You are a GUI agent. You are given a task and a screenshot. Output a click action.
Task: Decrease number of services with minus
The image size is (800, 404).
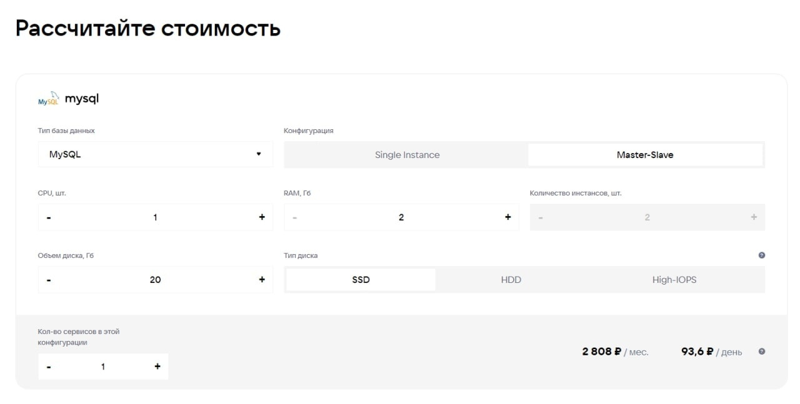[49, 367]
